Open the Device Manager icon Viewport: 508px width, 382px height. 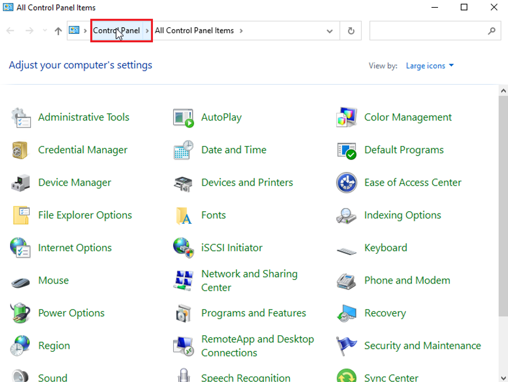click(21, 183)
